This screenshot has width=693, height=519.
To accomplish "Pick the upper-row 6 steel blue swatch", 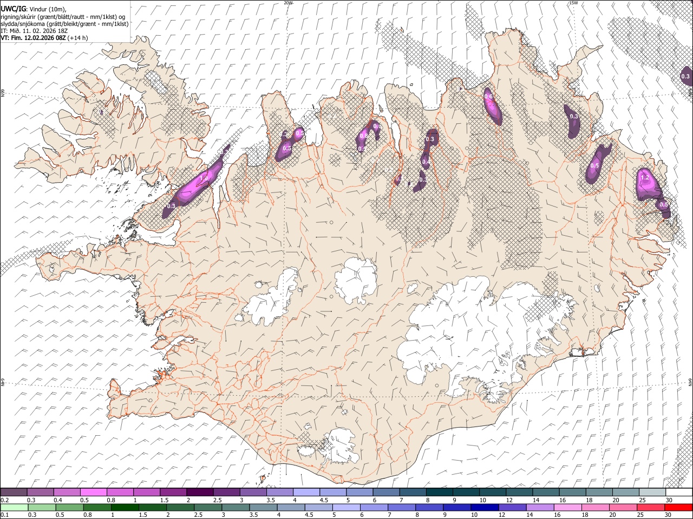I will (386, 492).
